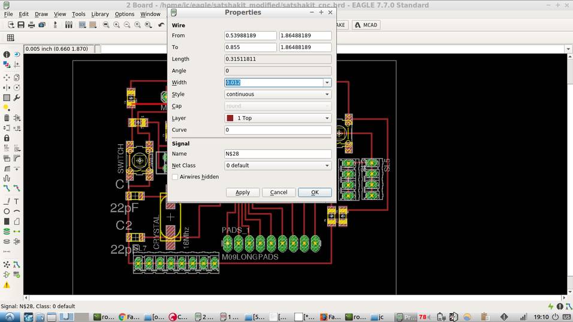Select the Group tool
573x322 pixels.
(x=7, y=98)
